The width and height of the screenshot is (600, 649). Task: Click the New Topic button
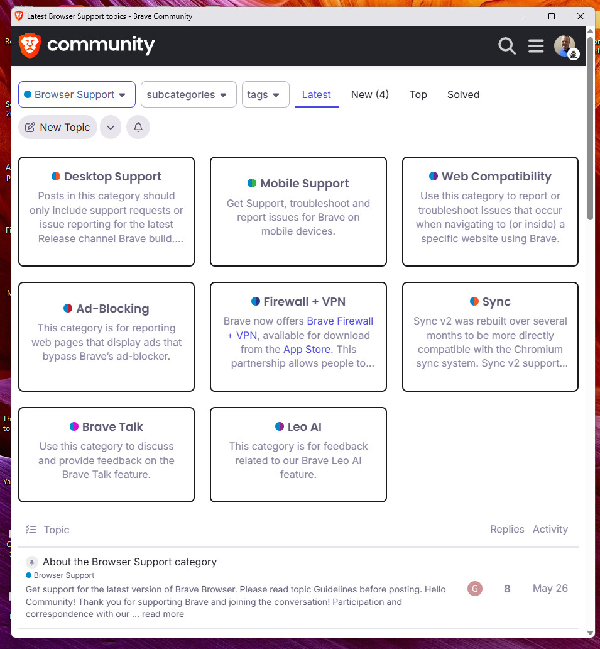(58, 127)
